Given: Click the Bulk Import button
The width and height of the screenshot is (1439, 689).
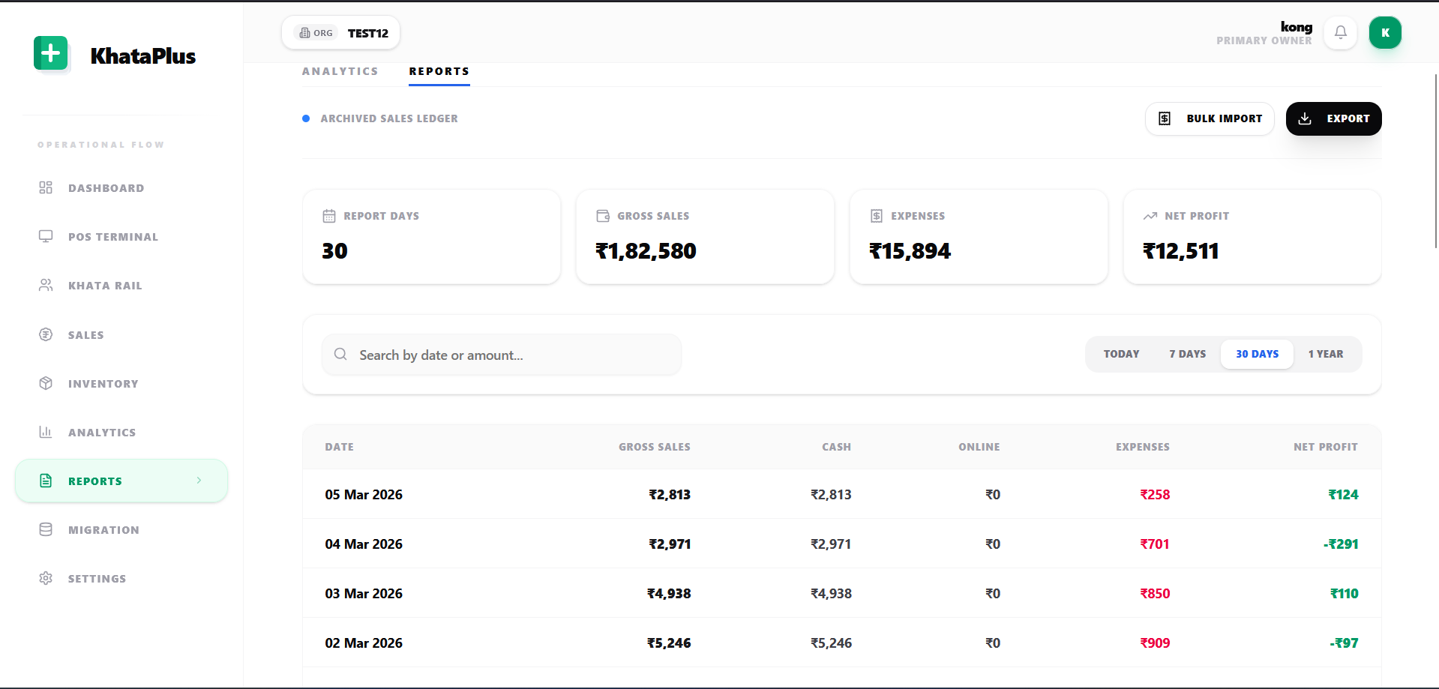Looking at the screenshot, I should point(1210,118).
